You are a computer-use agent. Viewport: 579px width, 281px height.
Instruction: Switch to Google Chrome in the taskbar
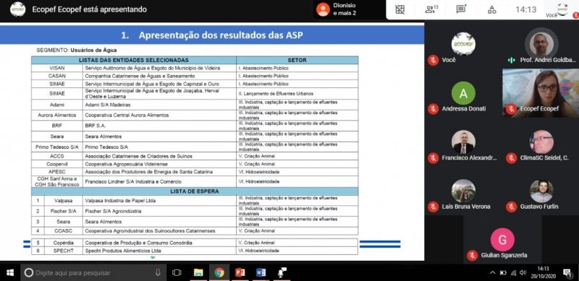coord(219,272)
